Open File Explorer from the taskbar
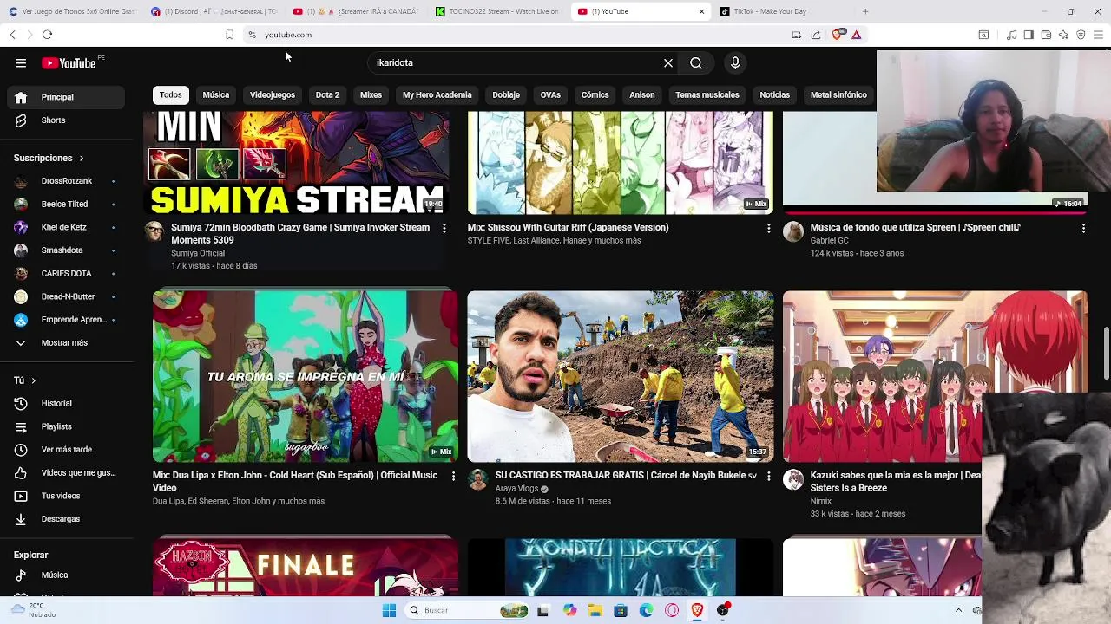This screenshot has height=624, width=1111. 595,610
